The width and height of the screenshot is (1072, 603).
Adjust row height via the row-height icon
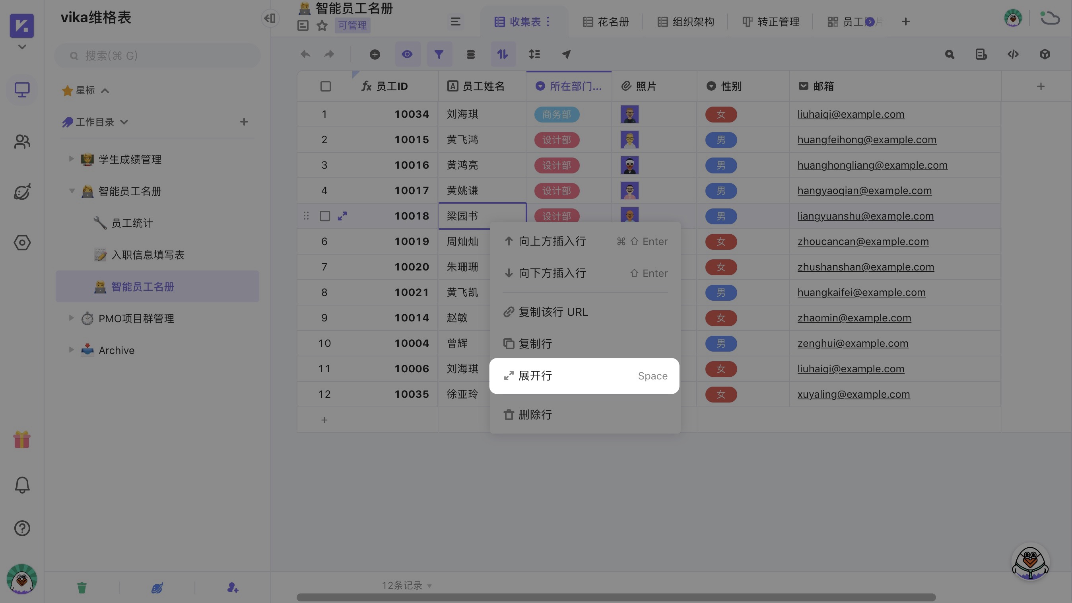(534, 54)
